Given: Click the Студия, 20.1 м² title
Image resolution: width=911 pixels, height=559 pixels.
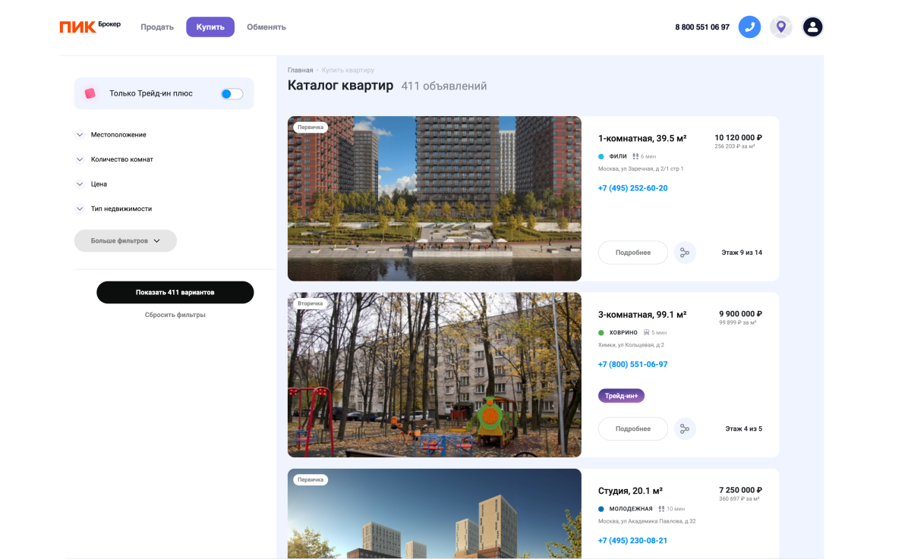Looking at the screenshot, I should 630,491.
